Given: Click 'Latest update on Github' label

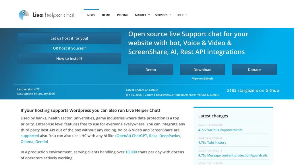Looking at the screenshot, I should (142, 90).
